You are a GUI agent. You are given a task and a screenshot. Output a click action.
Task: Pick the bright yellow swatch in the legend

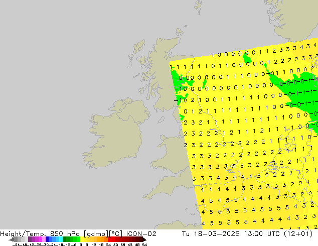click(82, 239)
